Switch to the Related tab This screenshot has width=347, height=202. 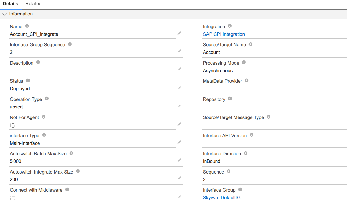[33, 4]
